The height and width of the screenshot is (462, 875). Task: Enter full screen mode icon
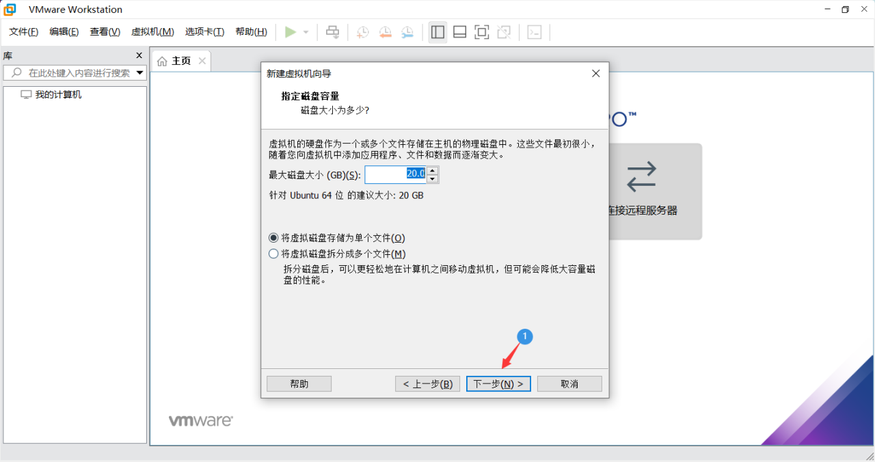pyautogui.click(x=482, y=32)
